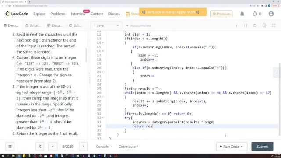Click the 8/2289 problem counter
The image size is (281, 158).
(68, 147)
